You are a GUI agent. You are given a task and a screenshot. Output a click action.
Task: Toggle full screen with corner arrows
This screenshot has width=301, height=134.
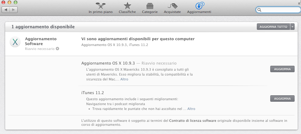tap(299, 2)
